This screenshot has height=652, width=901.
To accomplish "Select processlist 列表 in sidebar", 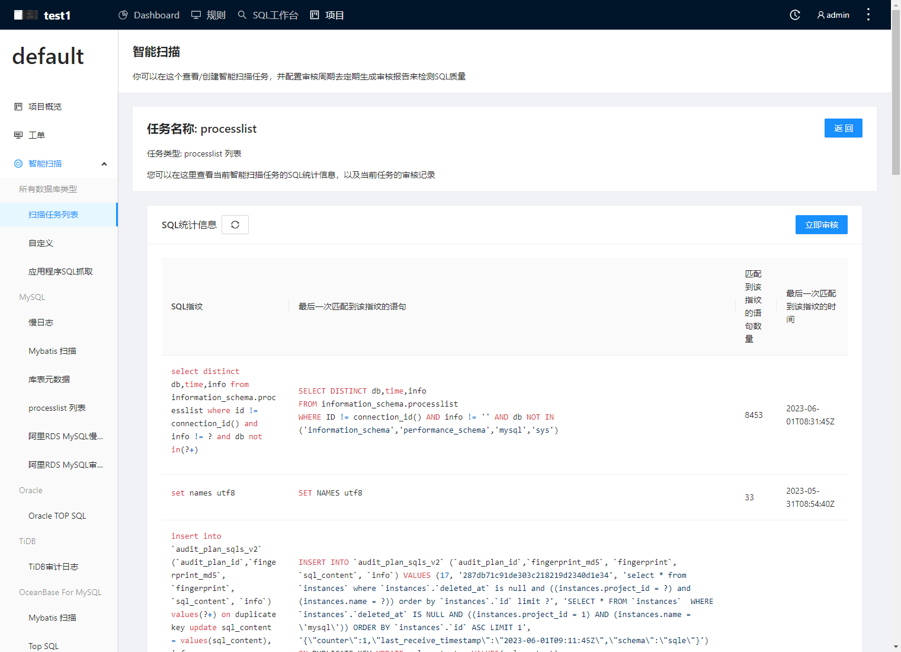I will [x=59, y=408].
